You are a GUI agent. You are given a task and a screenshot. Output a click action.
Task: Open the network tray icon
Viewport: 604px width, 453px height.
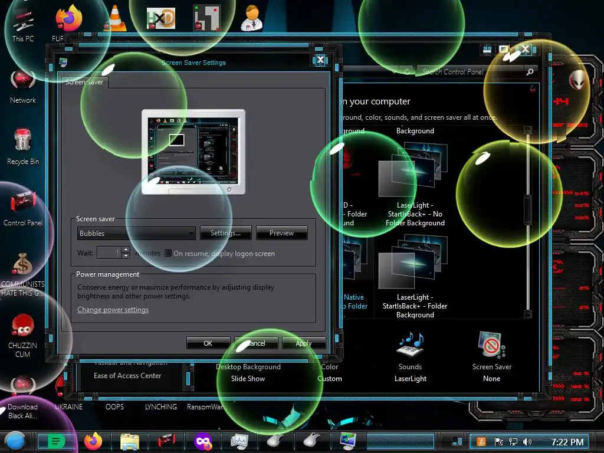coord(513,442)
